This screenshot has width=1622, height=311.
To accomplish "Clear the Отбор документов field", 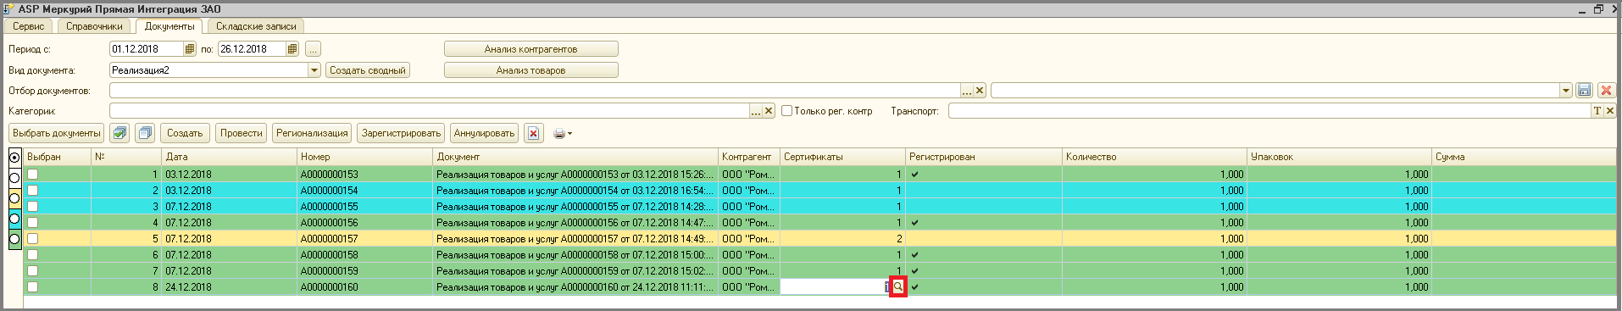I will (980, 91).
